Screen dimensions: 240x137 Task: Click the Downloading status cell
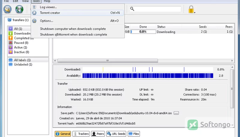pos(166,32)
